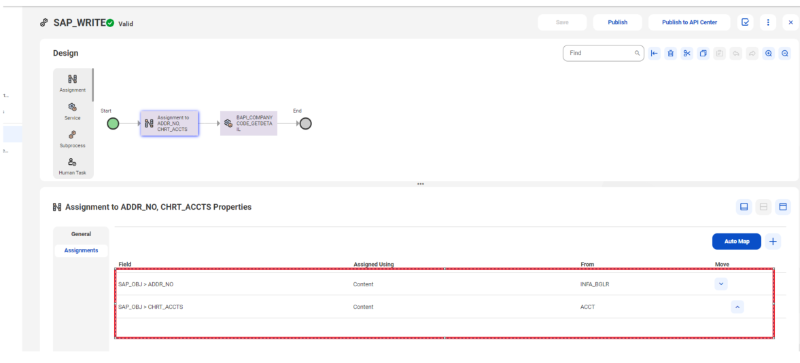Click the align-to-start arrow toolbar icon
This screenshot has height=363, width=800.
click(655, 54)
